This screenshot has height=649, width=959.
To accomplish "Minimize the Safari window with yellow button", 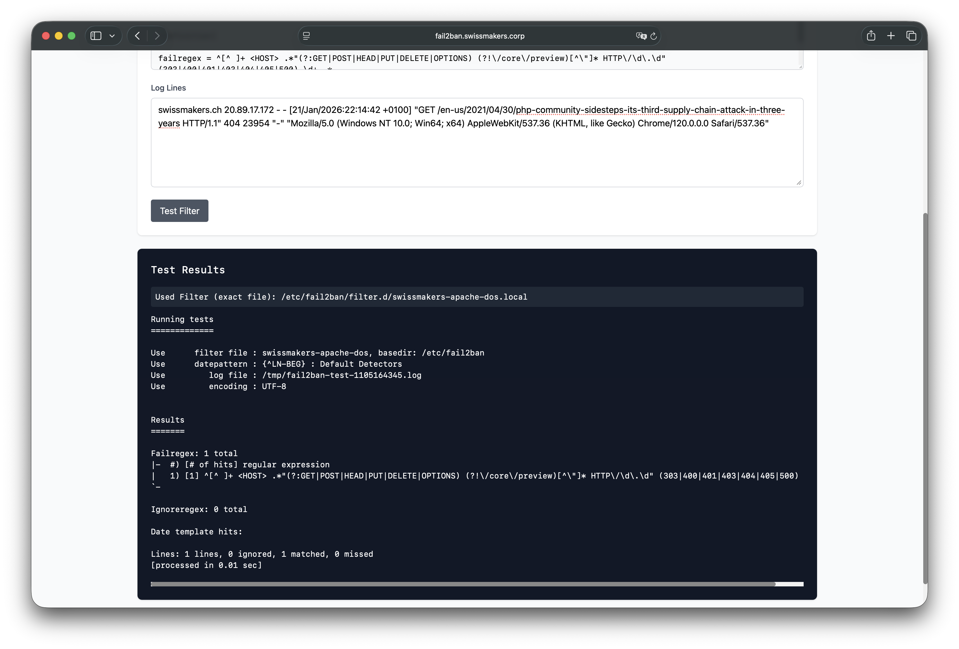I will [x=59, y=36].
